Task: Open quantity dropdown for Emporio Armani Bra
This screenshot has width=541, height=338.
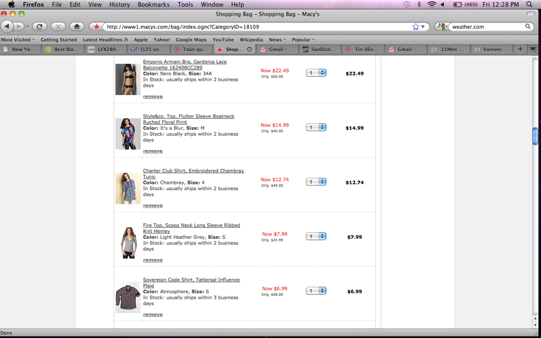Action: (316, 73)
